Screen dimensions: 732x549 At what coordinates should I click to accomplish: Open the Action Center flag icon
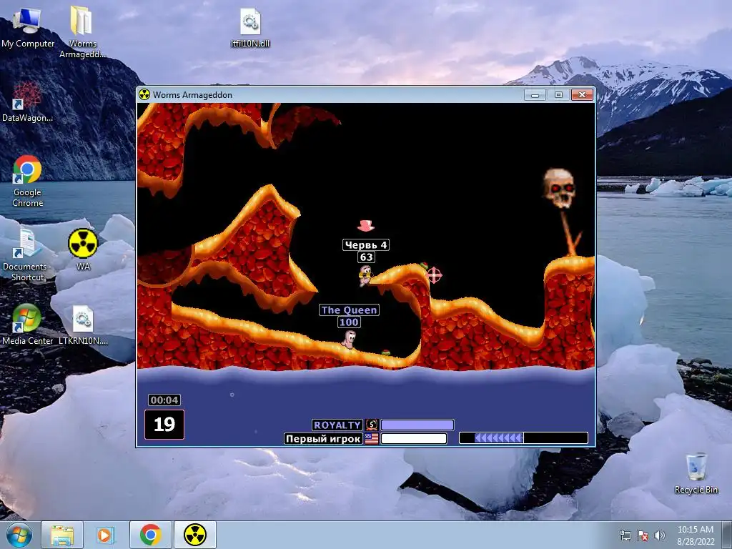[643, 535]
